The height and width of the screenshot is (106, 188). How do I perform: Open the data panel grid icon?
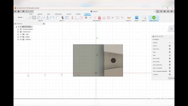(15, 11)
